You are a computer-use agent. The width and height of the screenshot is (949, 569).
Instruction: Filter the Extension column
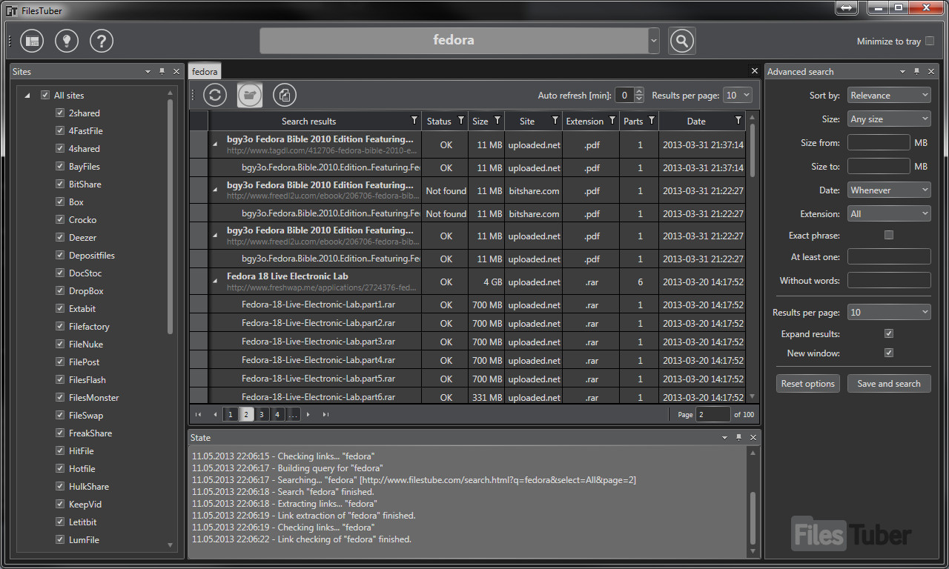[x=612, y=120]
